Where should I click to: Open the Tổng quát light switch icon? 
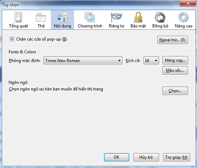point(18,17)
